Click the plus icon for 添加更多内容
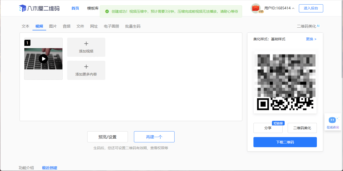The image size is (343, 171). tap(86, 67)
